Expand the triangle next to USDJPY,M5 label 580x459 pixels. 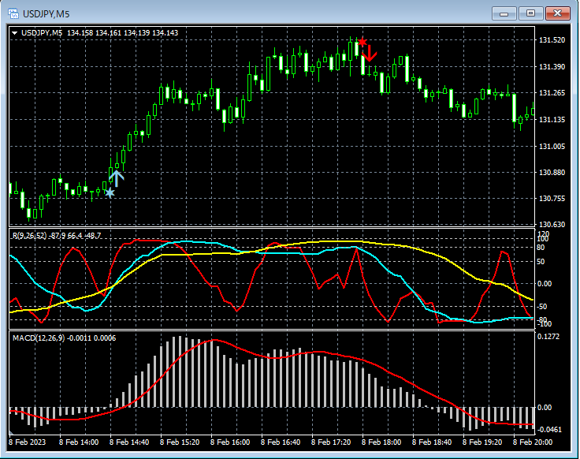tap(15, 32)
